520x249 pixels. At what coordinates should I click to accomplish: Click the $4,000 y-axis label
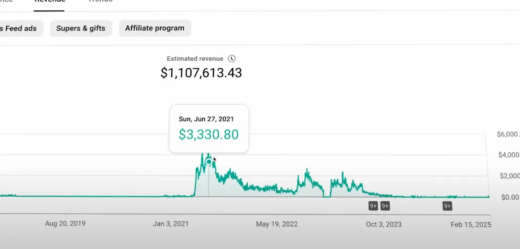point(508,155)
